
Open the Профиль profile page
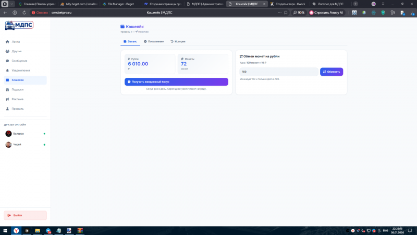point(25,109)
